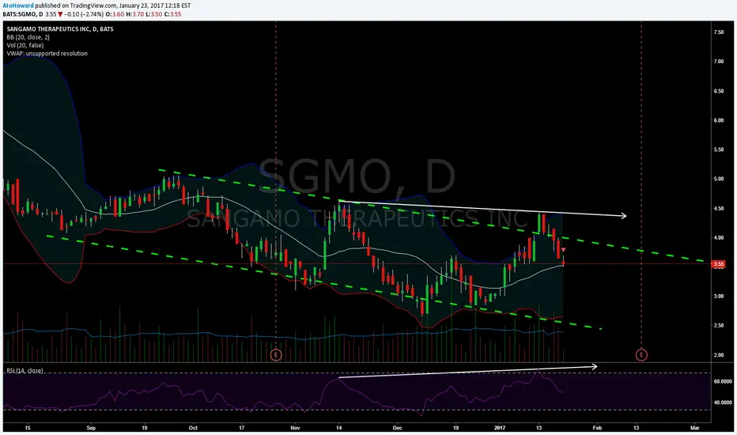The width and height of the screenshot is (737, 435).
Task: Click the earnings E marker near February
Action: click(x=641, y=354)
